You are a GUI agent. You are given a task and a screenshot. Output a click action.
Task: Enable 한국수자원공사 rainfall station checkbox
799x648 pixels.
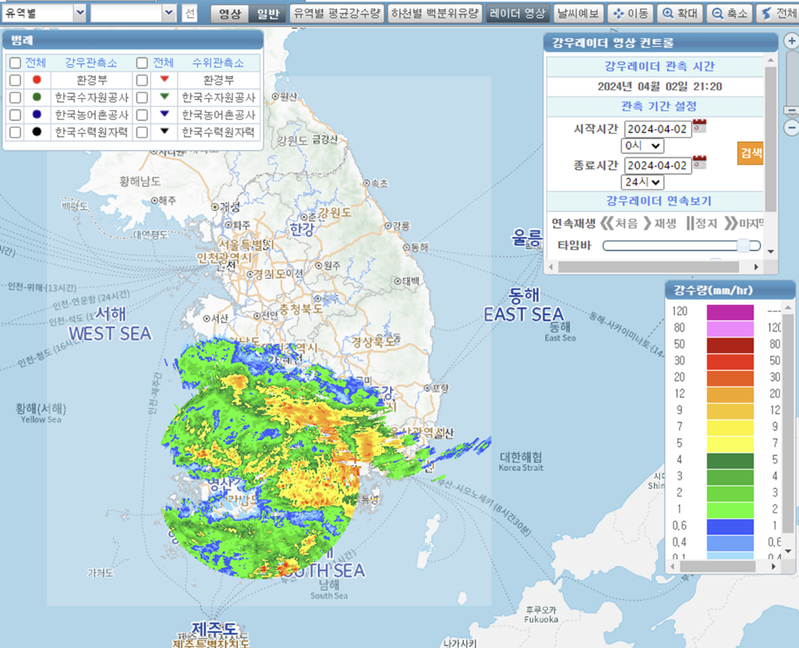point(15,97)
